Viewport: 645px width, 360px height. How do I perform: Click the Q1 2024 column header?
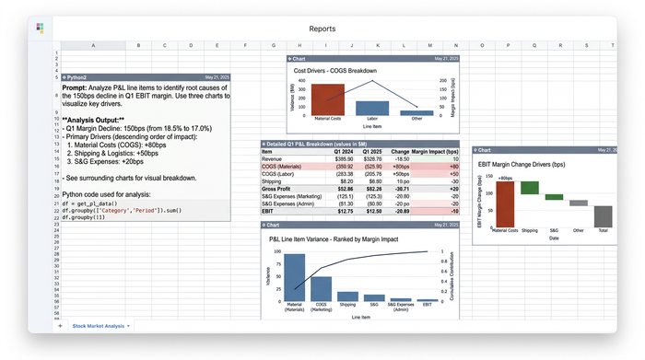coord(344,152)
